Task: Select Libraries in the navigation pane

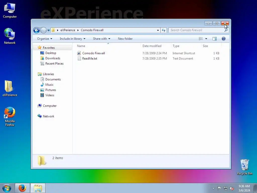Action: coord(48,74)
